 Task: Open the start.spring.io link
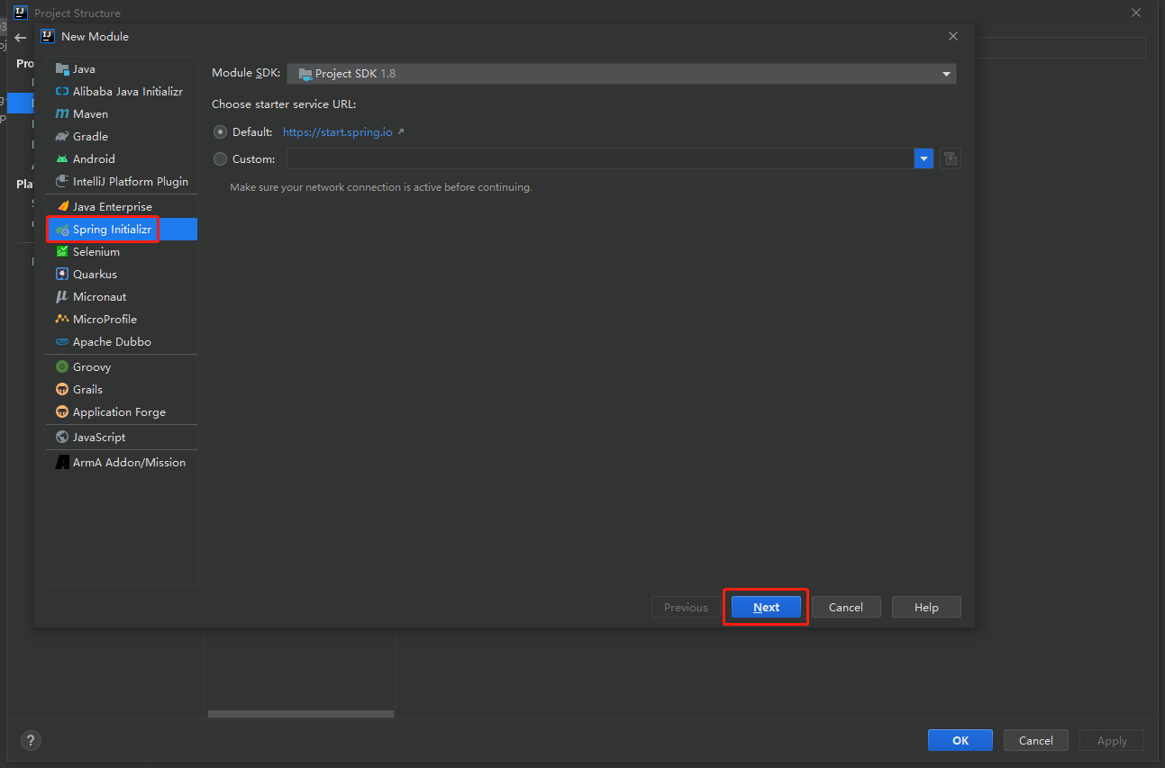338,132
